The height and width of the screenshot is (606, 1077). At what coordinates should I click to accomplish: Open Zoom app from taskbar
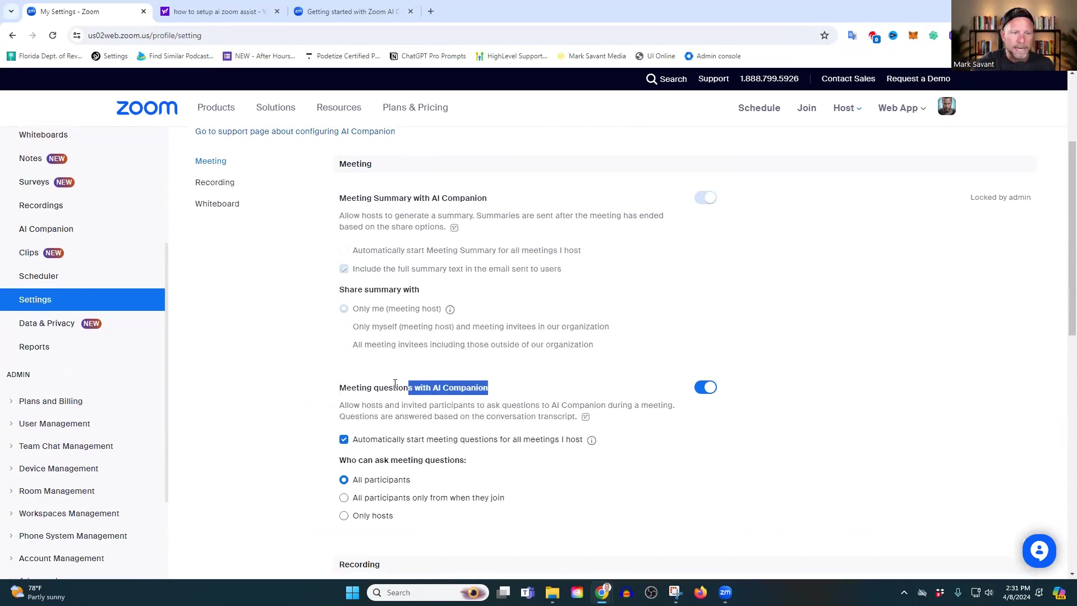[x=725, y=593]
